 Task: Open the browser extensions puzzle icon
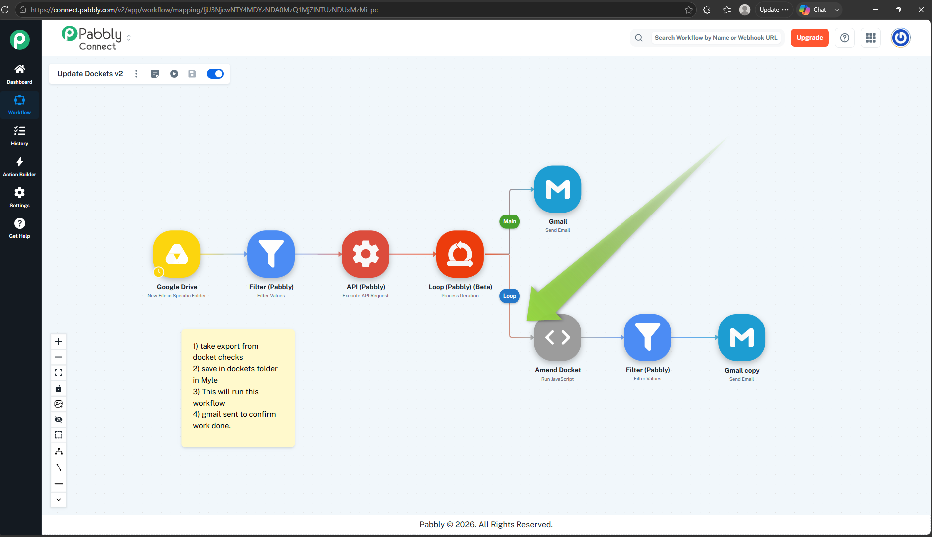pos(707,10)
